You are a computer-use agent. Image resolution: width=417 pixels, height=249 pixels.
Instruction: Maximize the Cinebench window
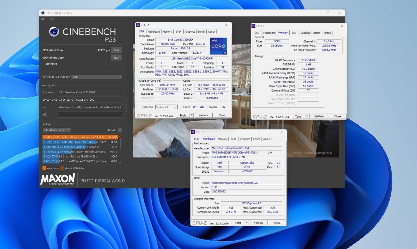click(328, 13)
